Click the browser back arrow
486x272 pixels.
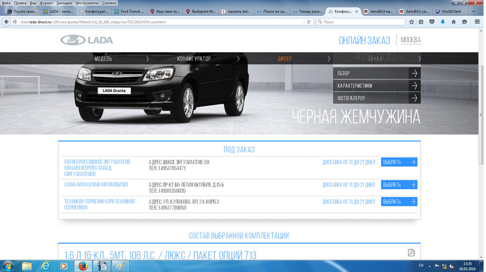click(x=7, y=22)
